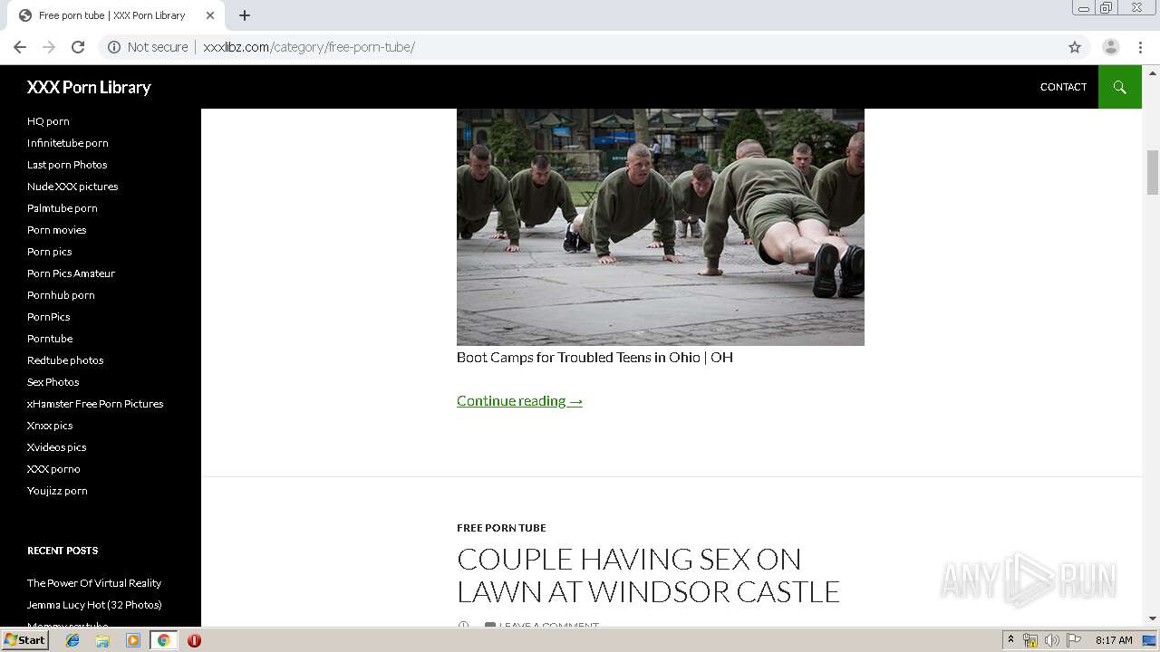
Task: Open the Porn movies sidebar category
Action: tap(57, 230)
